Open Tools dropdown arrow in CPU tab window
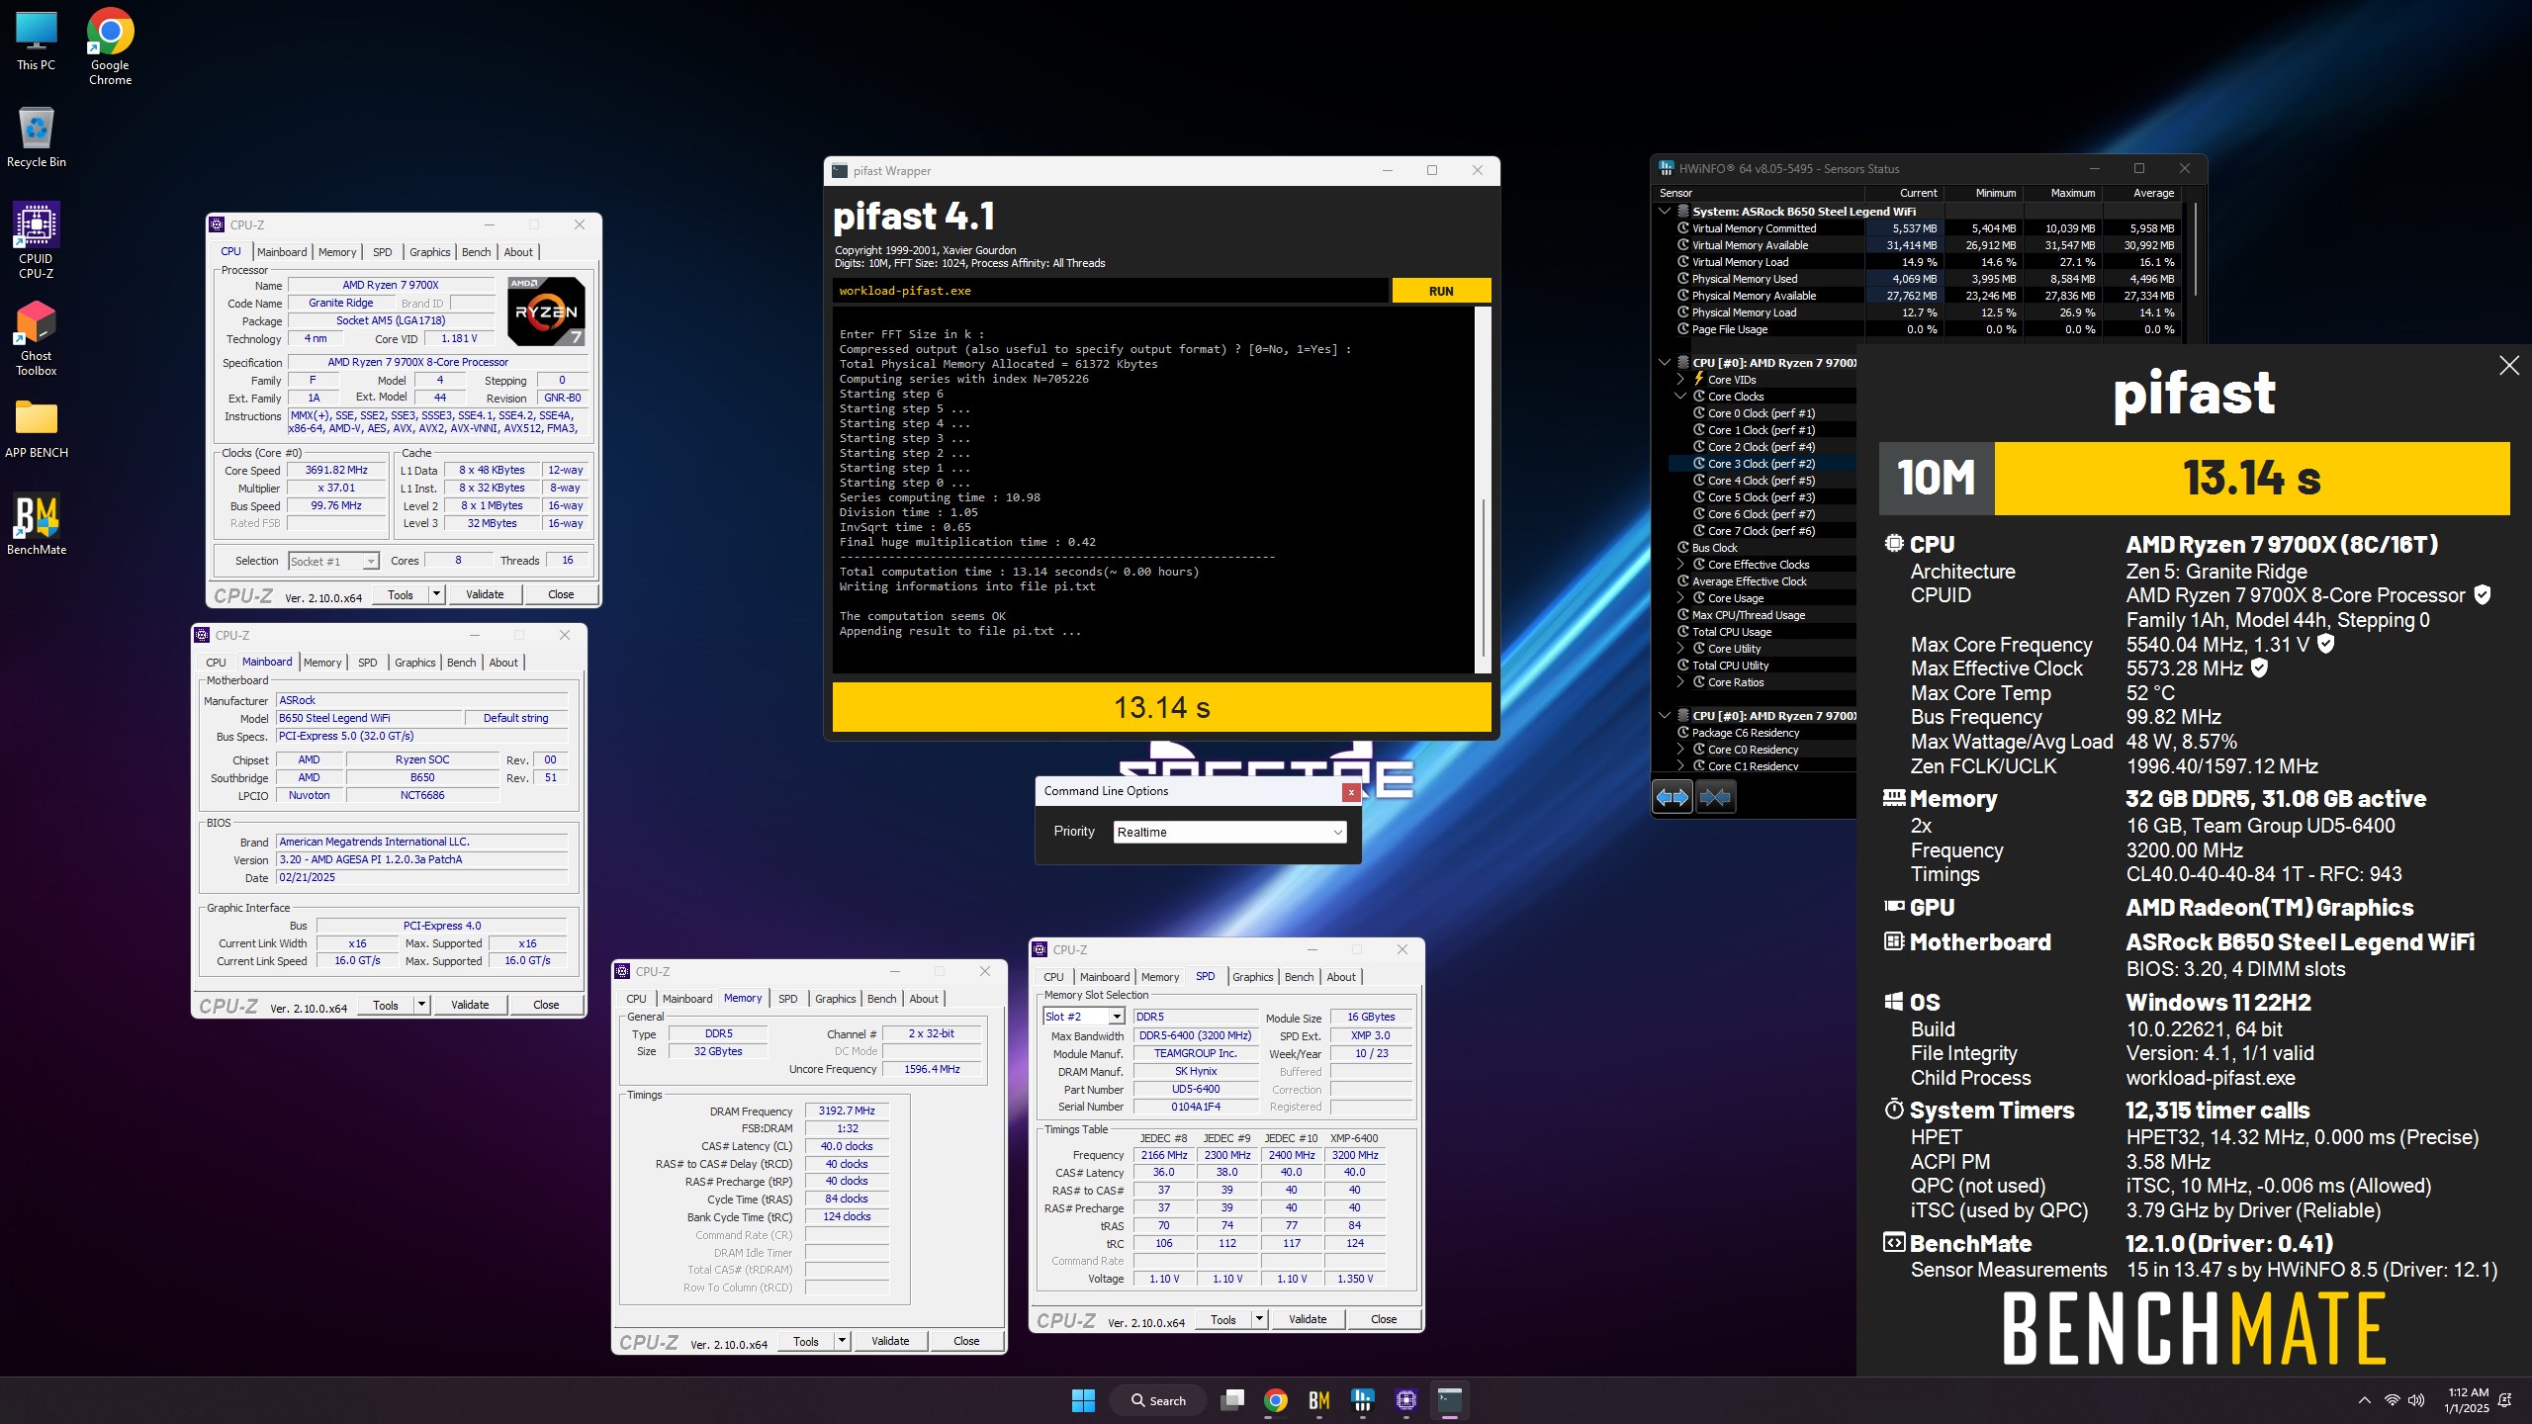Screen dimensions: 2532x1424 click(x=436, y=594)
